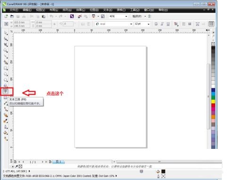Open the 排列 Arrange menu
Viewport: 236px width, 180px height.
point(67,10)
